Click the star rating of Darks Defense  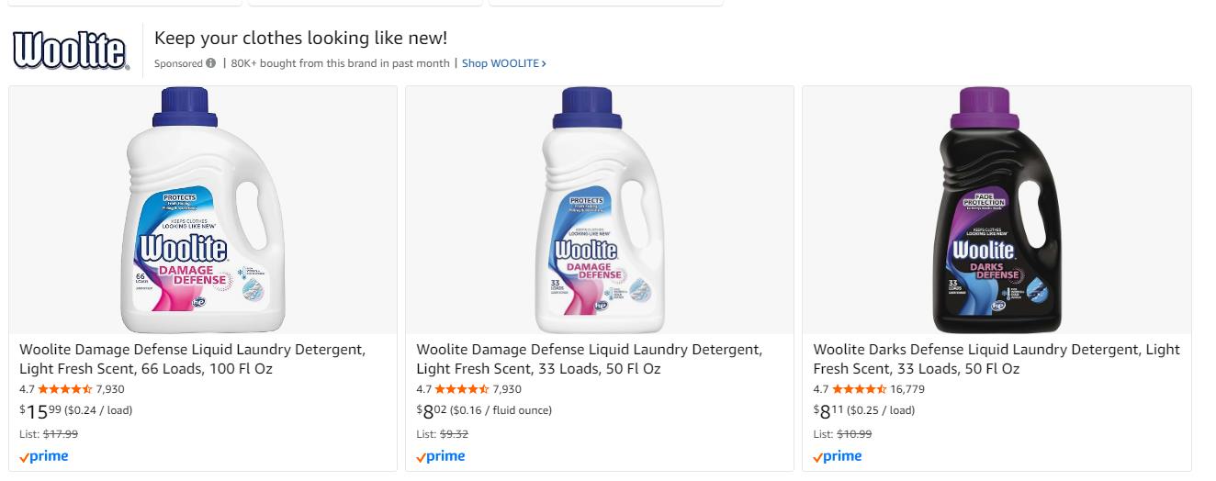[859, 389]
